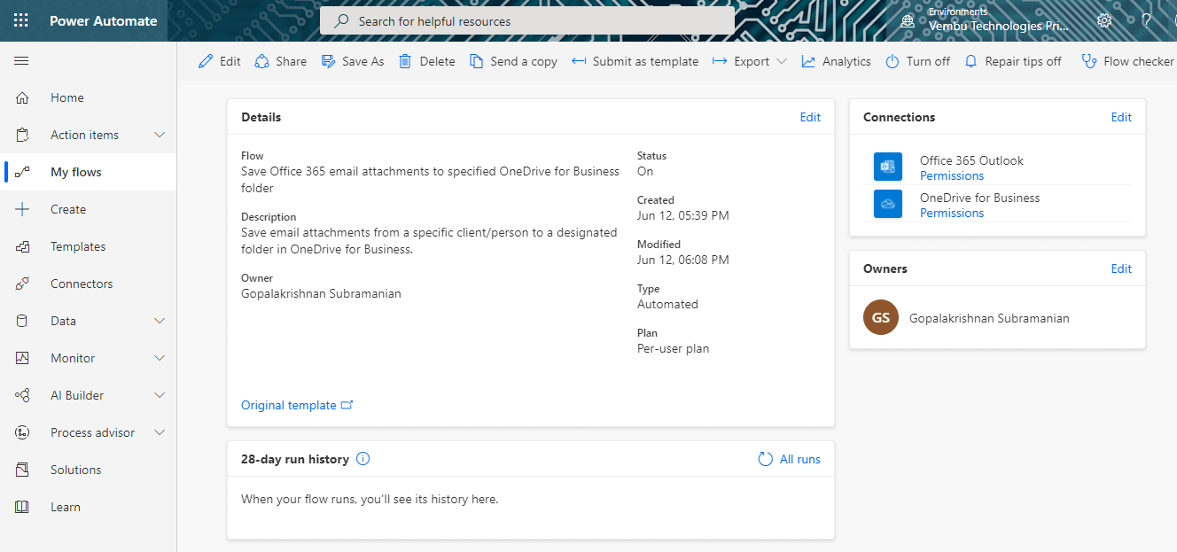Click the Data cylinder icon
Image resolution: width=1177 pixels, height=552 pixels.
point(23,322)
